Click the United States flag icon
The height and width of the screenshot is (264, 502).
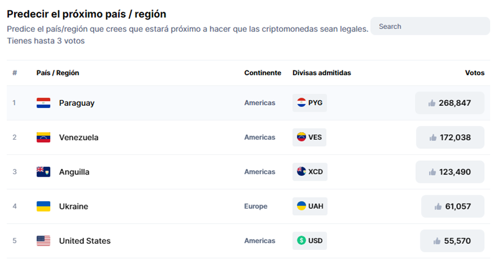43,241
